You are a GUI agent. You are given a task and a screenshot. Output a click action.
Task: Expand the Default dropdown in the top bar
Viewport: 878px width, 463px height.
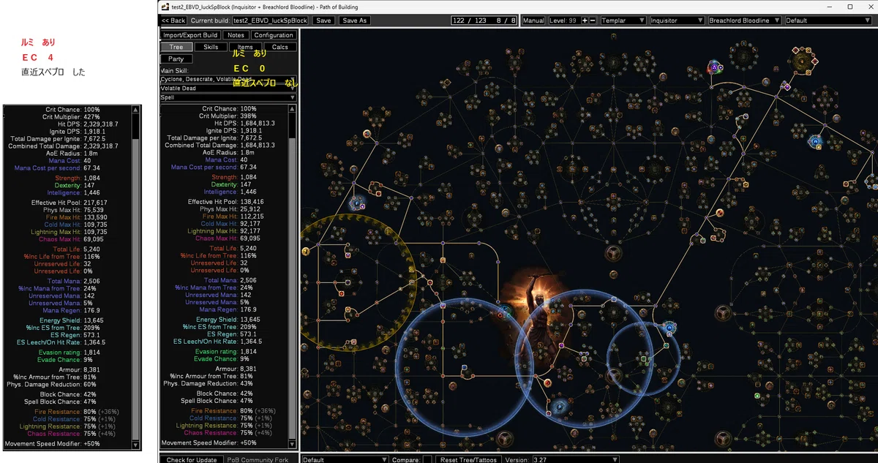(829, 20)
